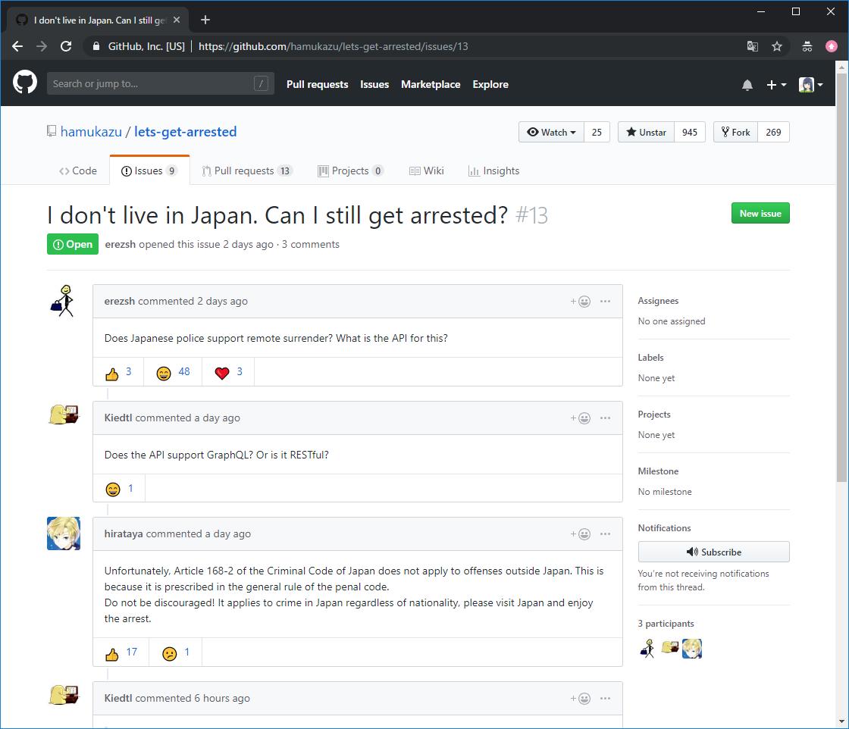Open Issues in top navigation
Image resolution: width=849 pixels, height=729 pixels.
click(374, 84)
